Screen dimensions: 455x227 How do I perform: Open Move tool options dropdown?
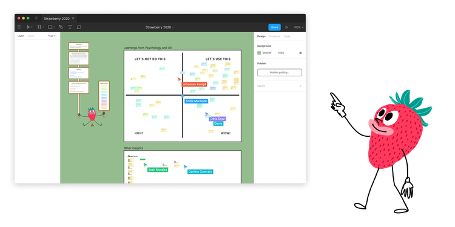(32, 27)
